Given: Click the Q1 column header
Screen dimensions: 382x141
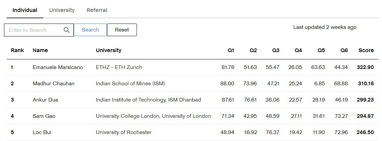Looking at the screenshot, I should tap(231, 50).
